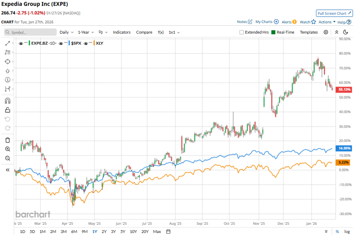Hide the XLY comparison series
Viewport: 355px width, 235px height.
coord(86,43)
